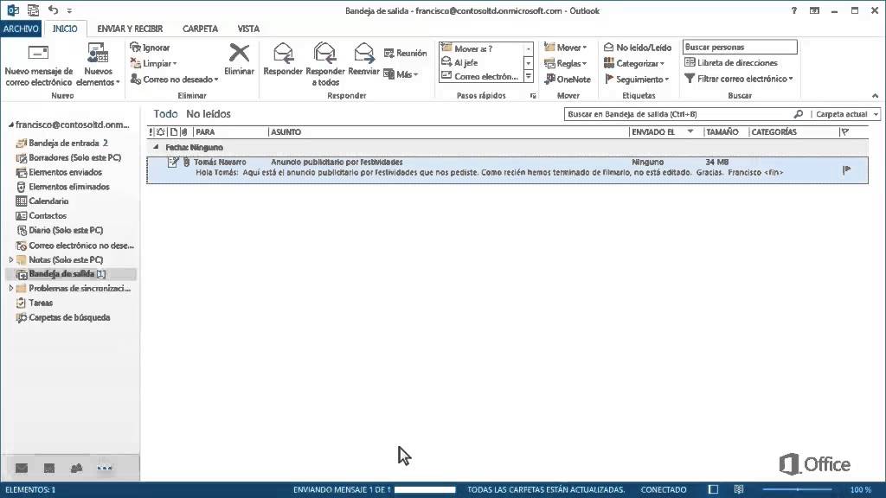Click the Undo quick access icon
886x498 pixels.
click(53, 10)
